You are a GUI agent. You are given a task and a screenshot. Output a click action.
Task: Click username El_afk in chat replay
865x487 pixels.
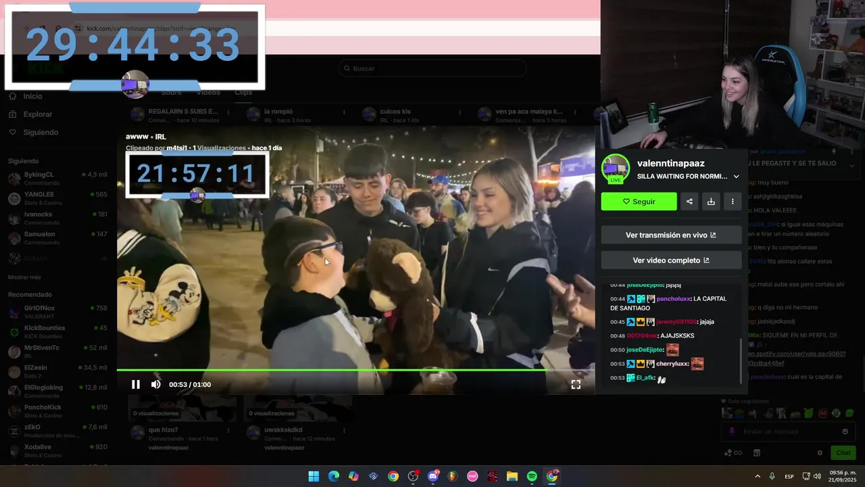[x=645, y=378]
